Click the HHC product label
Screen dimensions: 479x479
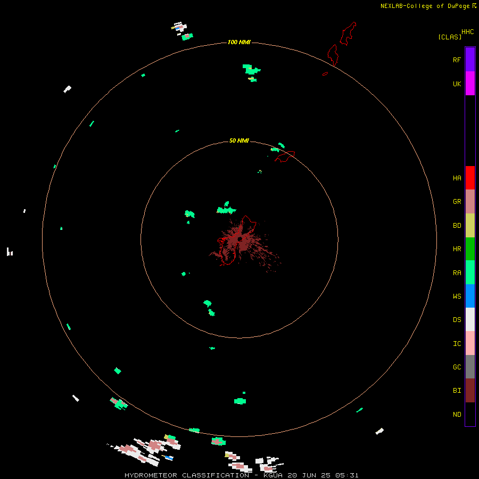(467, 32)
